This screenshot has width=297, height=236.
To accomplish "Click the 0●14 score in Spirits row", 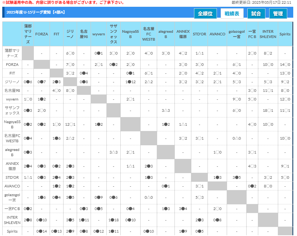I will coord(42,231).
